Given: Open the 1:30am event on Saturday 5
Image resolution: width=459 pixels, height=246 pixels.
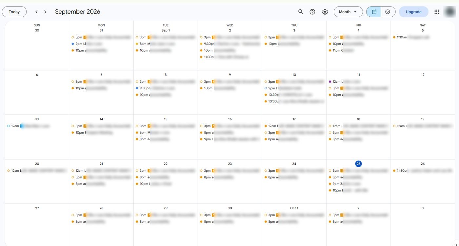Looking at the screenshot, I should click(x=422, y=37).
